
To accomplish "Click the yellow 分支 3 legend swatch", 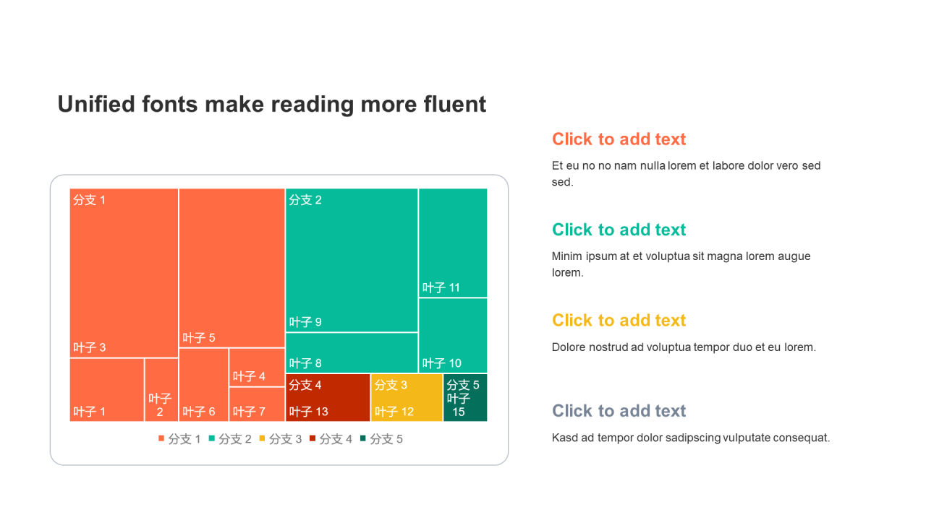I will point(262,439).
